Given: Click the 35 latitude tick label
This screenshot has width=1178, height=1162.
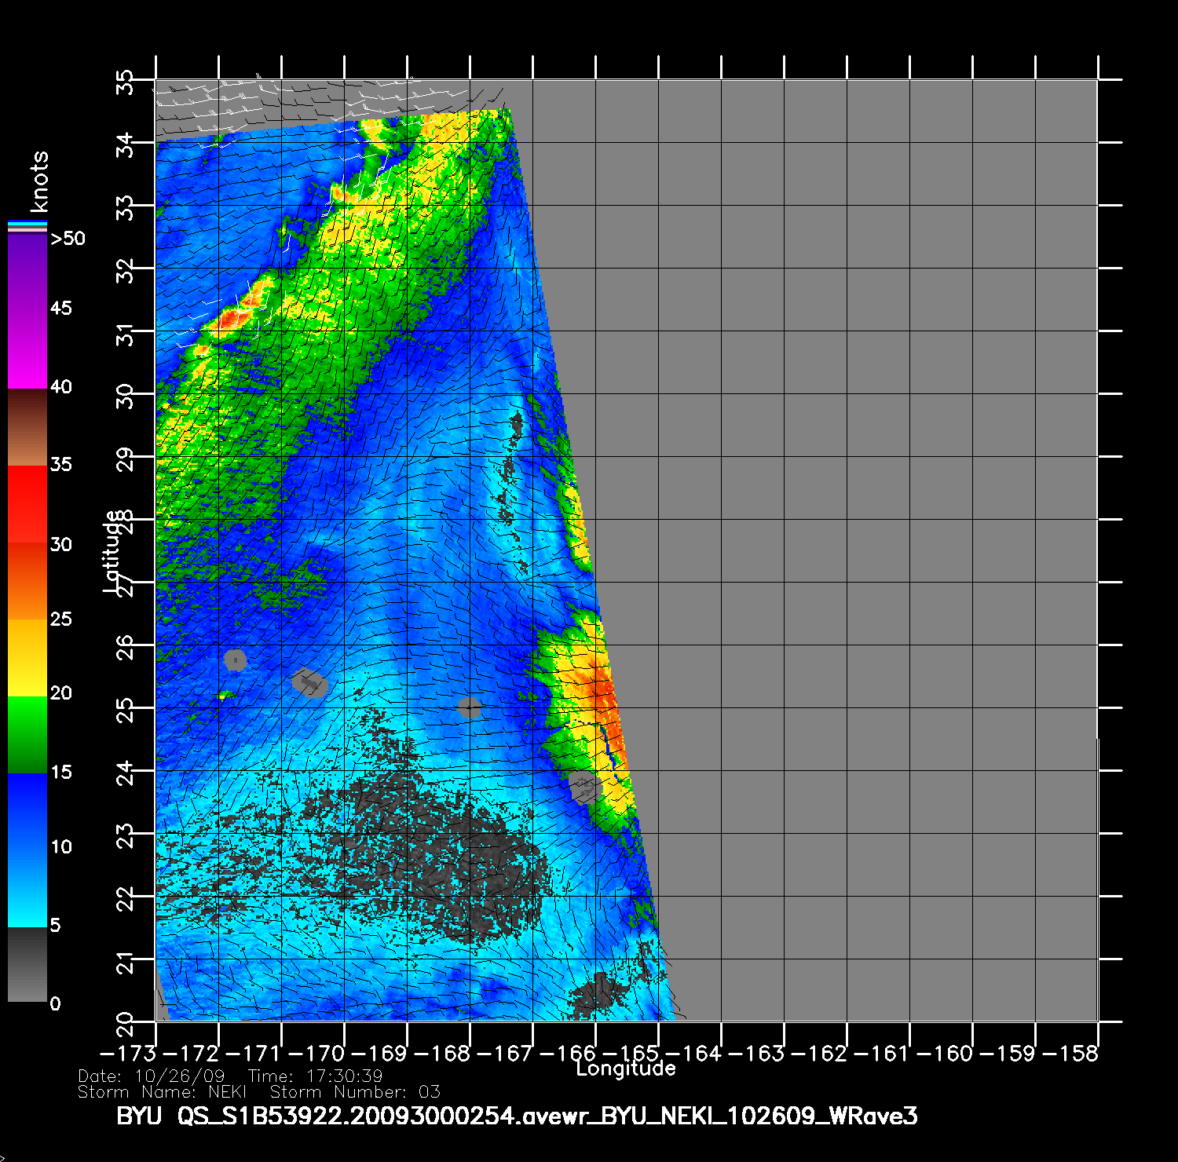Looking at the screenshot, I should click(126, 80).
